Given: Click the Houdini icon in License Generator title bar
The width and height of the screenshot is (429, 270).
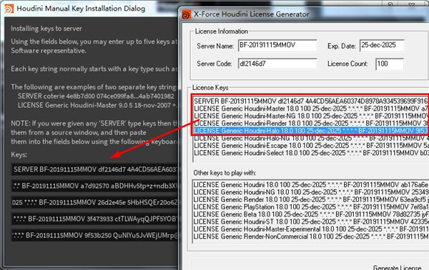Looking at the screenshot, I should 187,14.
